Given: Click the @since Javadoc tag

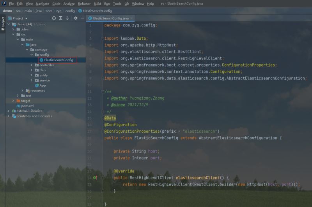Looking at the screenshot, I should pyautogui.click(x=118, y=105).
